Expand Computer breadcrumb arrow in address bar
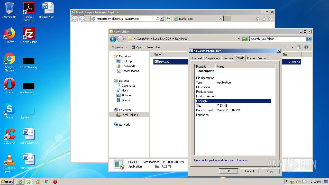329x185 pixels. tap(151, 39)
